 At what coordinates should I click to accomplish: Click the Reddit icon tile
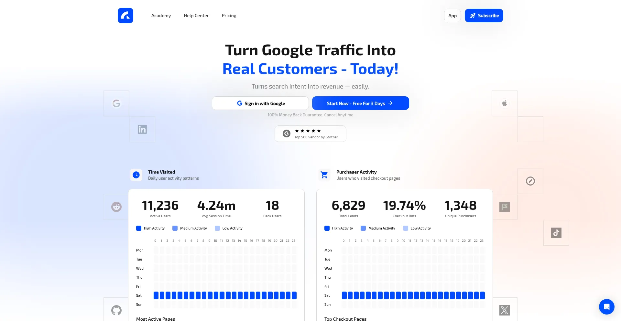tap(116, 207)
